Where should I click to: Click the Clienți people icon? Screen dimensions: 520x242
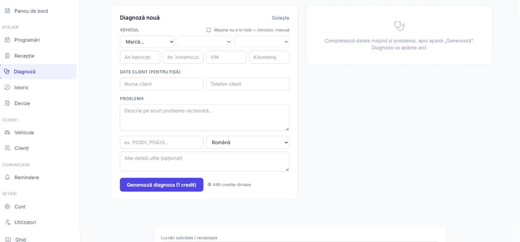coord(7,148)
